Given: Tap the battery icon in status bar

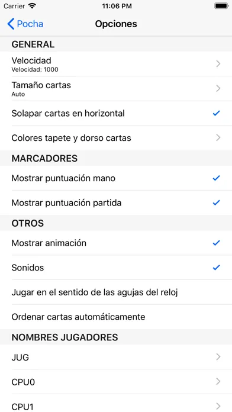Looking at the screenshot, I should click(x=221, y=6).
